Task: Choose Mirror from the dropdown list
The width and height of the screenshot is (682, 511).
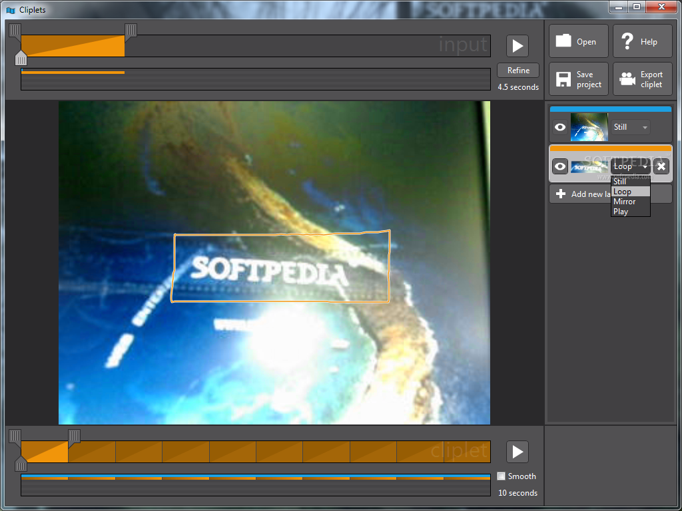Action: pyautogui.click(x=630, y=202)
